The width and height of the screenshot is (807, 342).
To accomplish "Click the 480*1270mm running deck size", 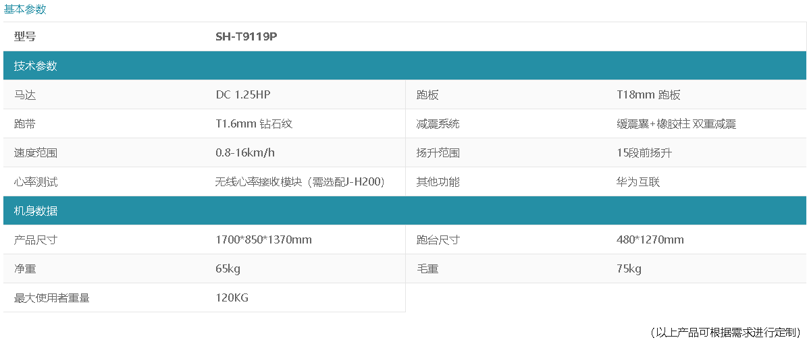I will pyautogui.click(x=650, y=239).
